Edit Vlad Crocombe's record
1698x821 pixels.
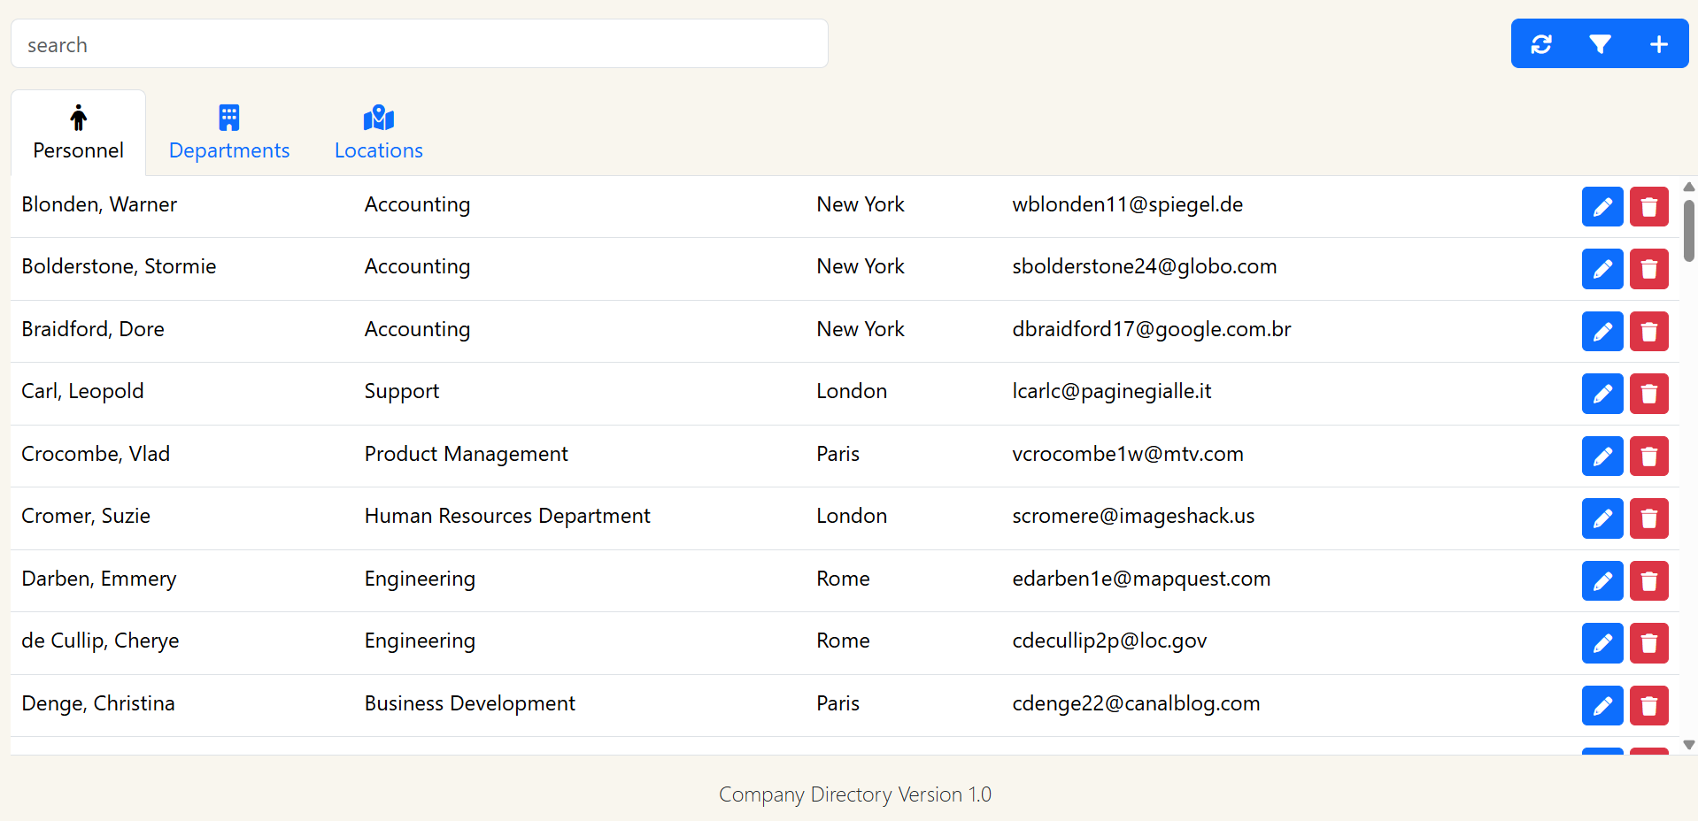click(1602, 457)
